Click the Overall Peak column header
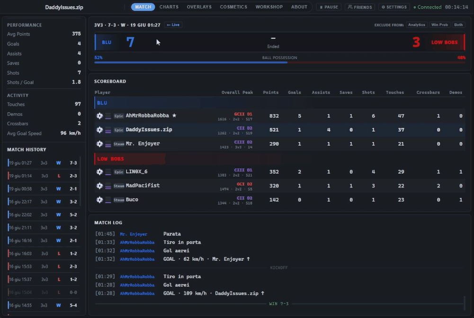474x318 pixels. (x=237, y=92)
